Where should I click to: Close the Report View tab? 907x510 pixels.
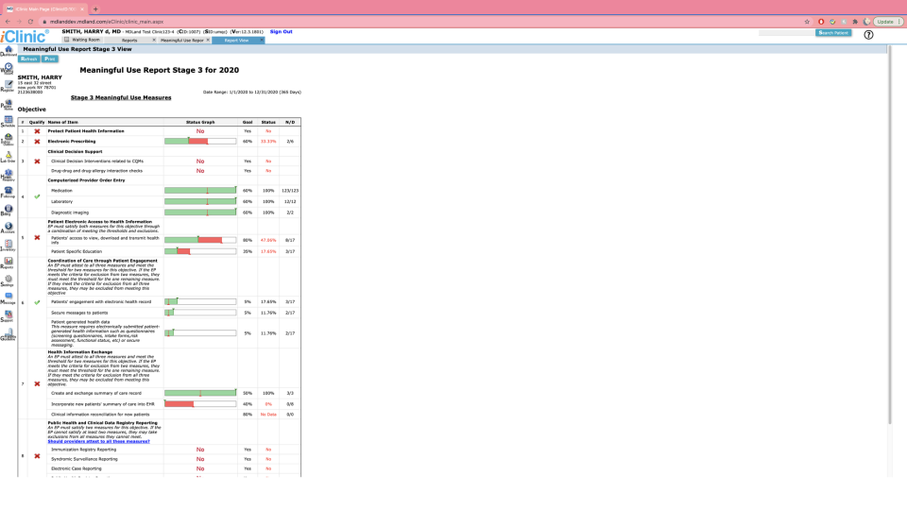pos(262,40)
